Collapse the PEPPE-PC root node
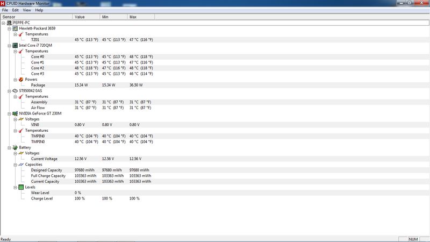The height and width of the screenshot is (242, 430). pos(3,23)
